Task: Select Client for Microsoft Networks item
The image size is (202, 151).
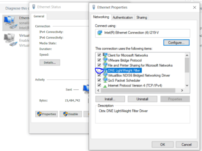Action: click(x=128, y=55)
